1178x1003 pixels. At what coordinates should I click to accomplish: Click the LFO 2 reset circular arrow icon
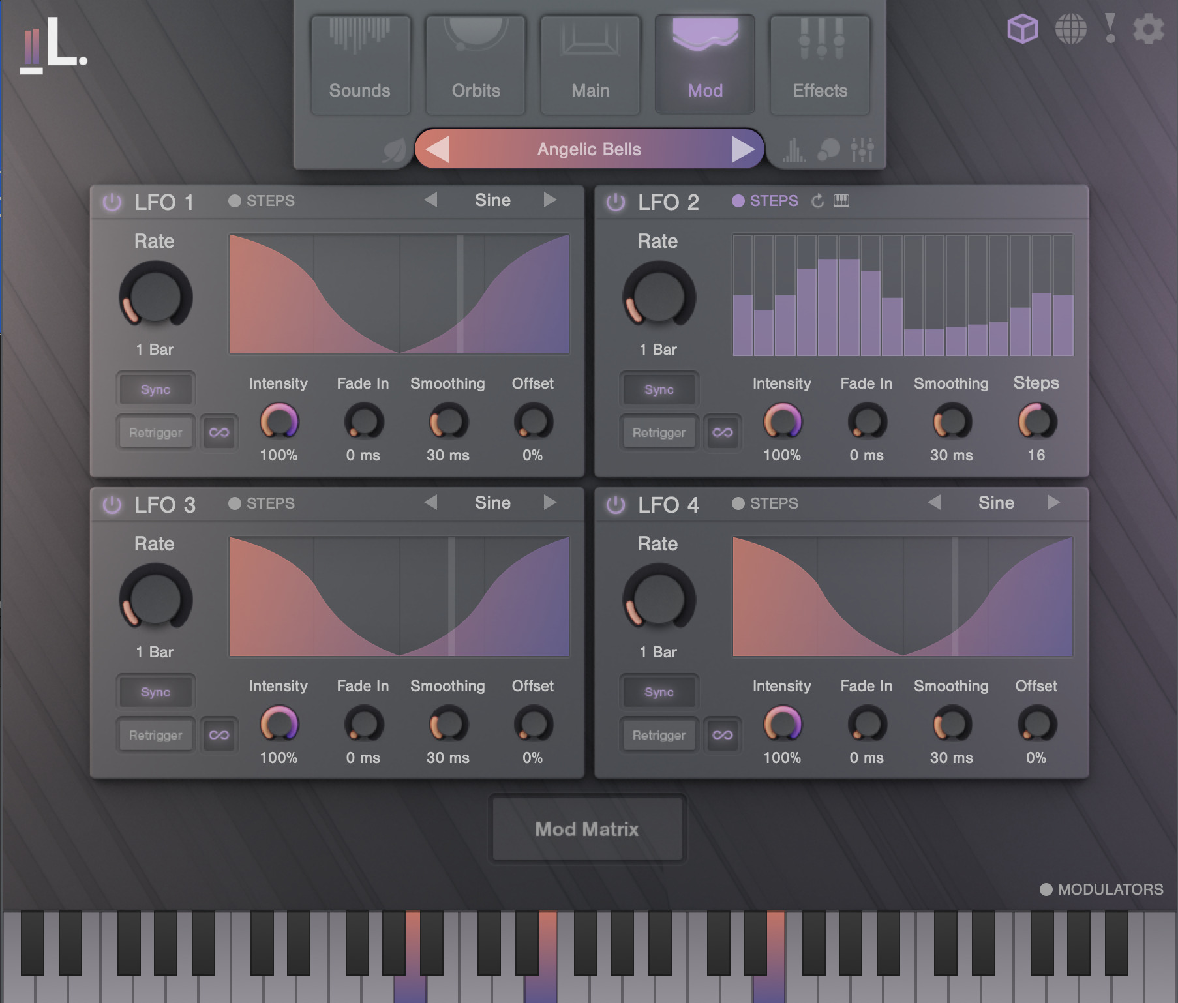click(817, 201)
